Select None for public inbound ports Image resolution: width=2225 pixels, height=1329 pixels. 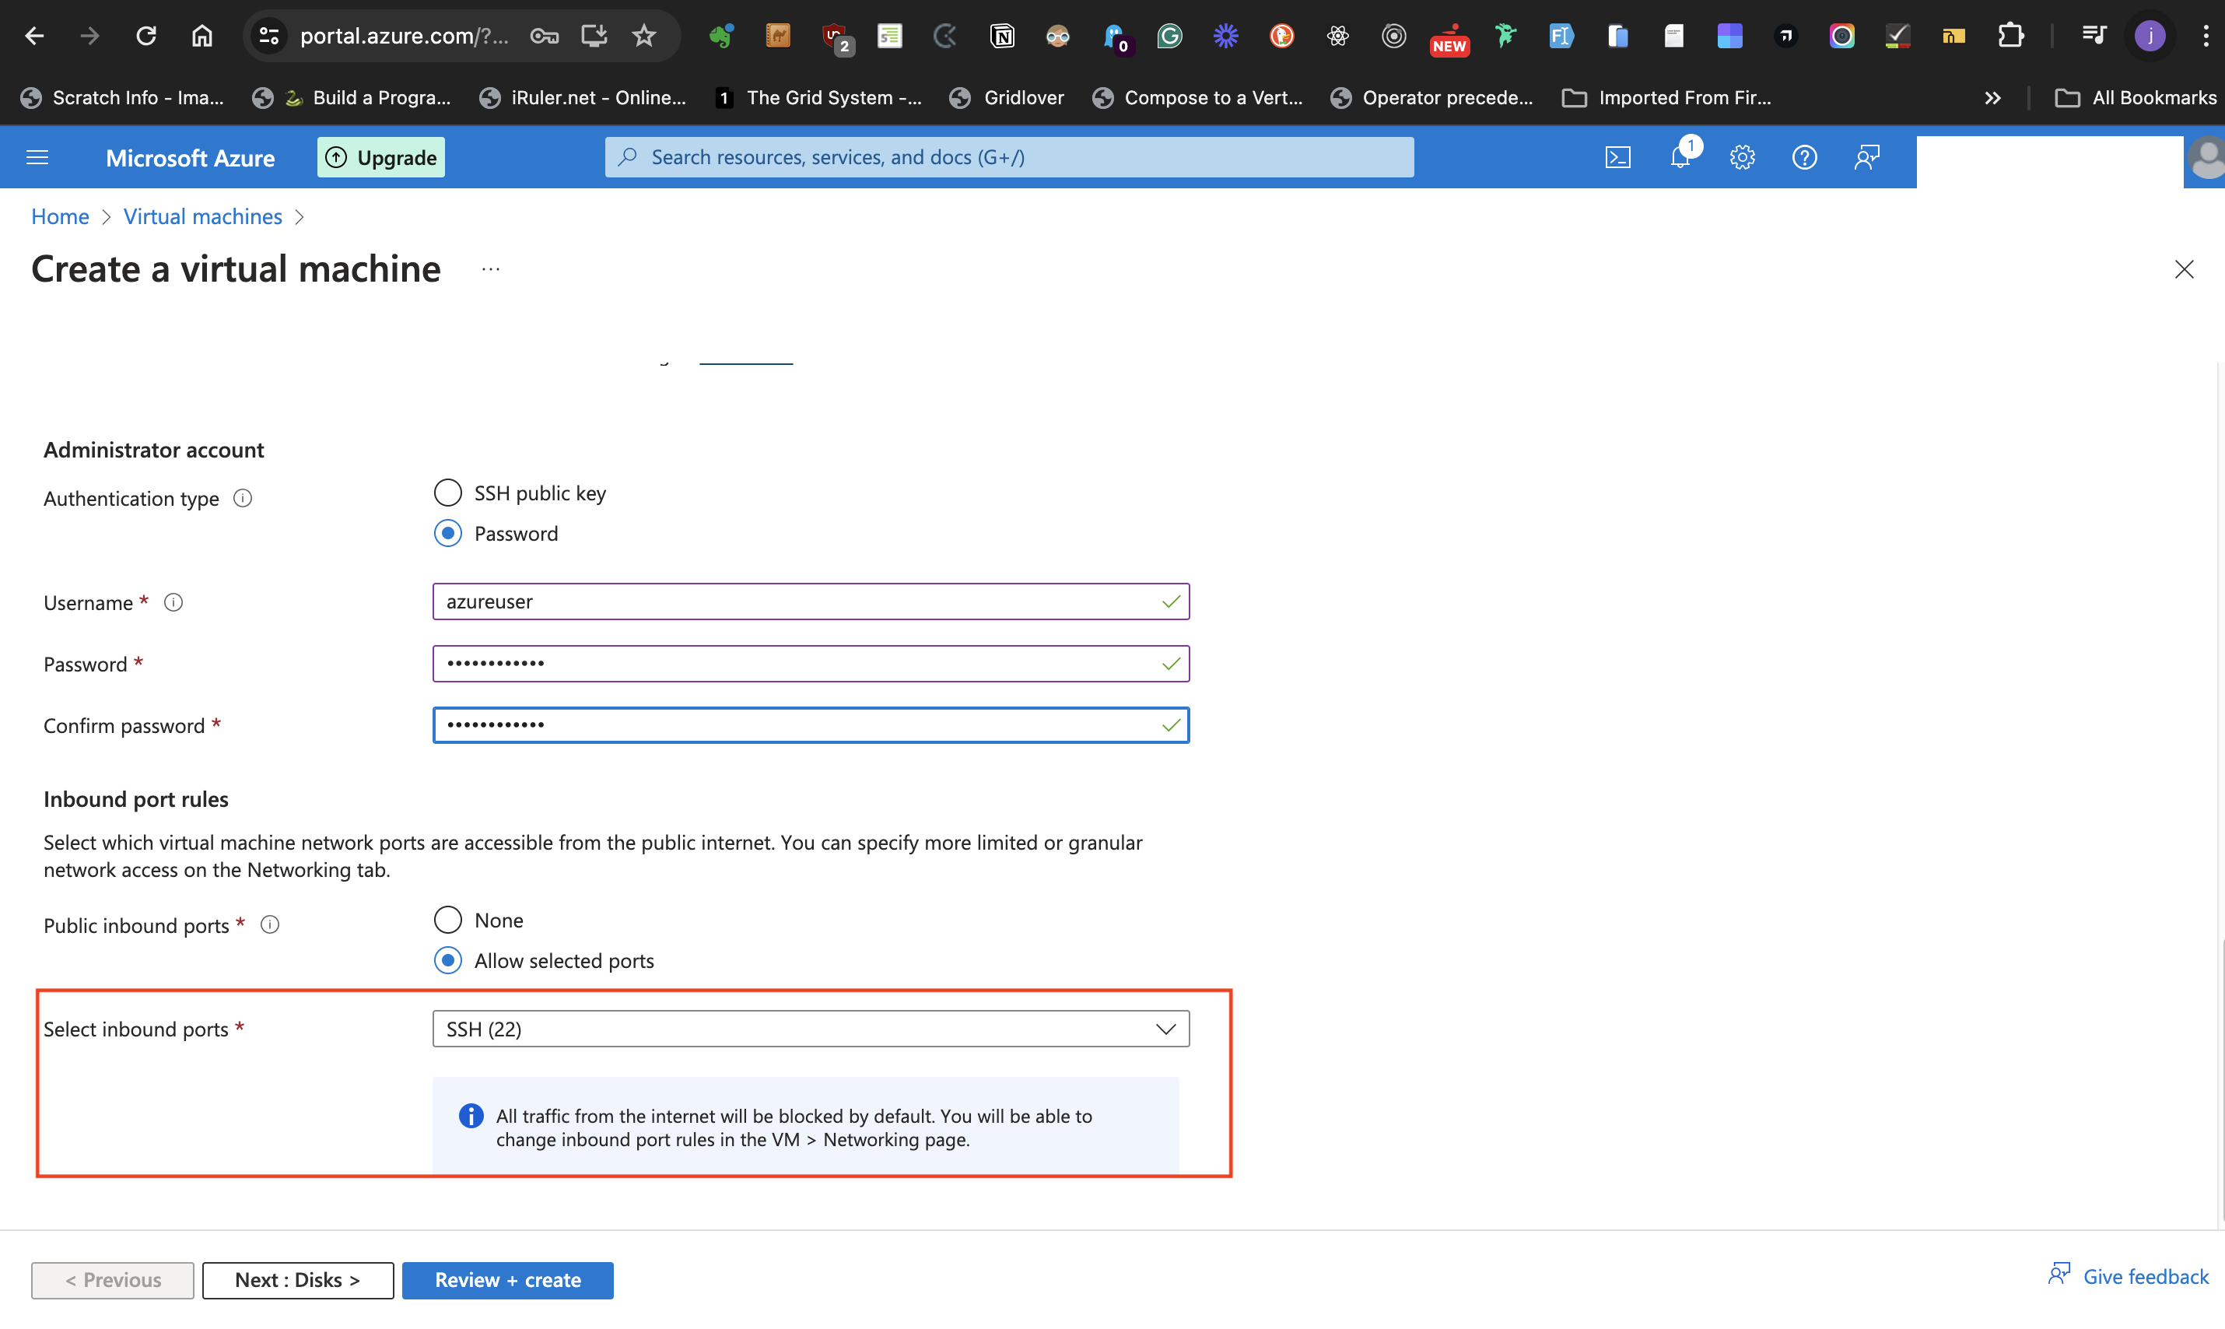click(447, 919)
